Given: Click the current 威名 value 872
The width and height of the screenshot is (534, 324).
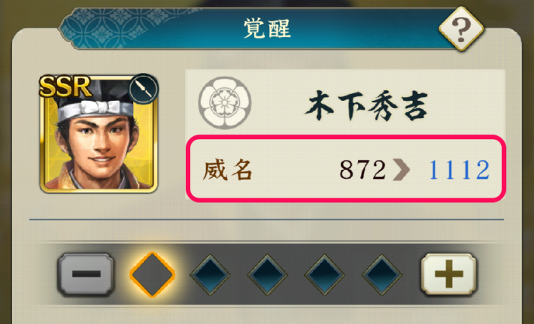Looking at the screenshot, I should point(363,169).
